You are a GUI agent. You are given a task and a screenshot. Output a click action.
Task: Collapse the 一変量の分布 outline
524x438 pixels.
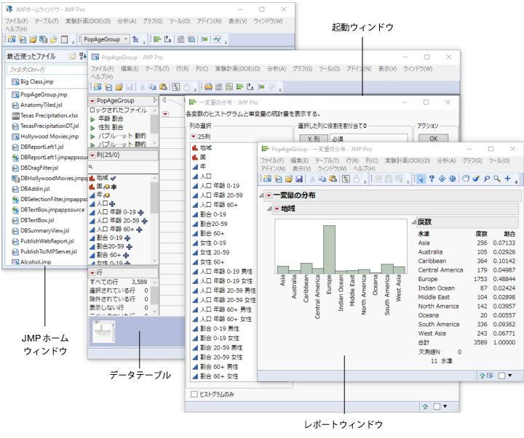(x=262, y=195)
